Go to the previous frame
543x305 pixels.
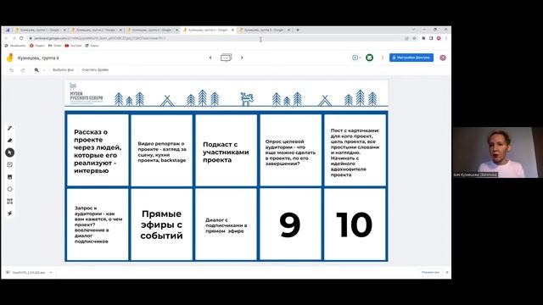[x=210, y=58]
